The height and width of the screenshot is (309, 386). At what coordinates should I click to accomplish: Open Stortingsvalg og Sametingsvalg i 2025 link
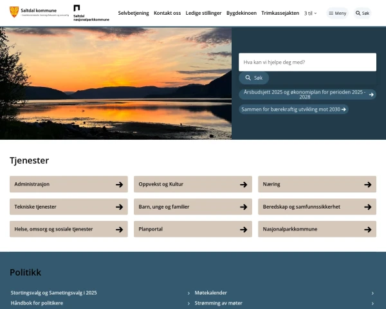point(53,293)
